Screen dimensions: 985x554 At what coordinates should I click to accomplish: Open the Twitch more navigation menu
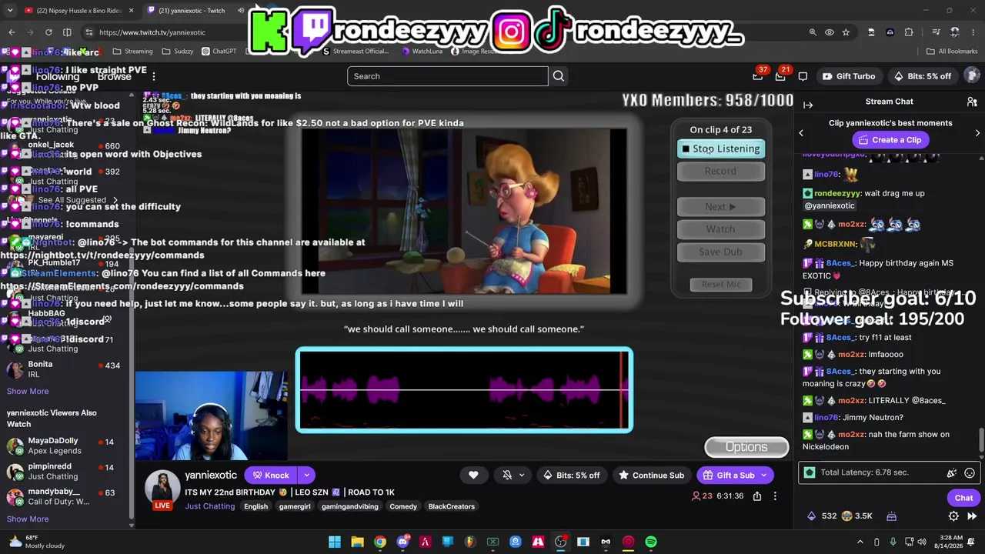coord(154,76)
